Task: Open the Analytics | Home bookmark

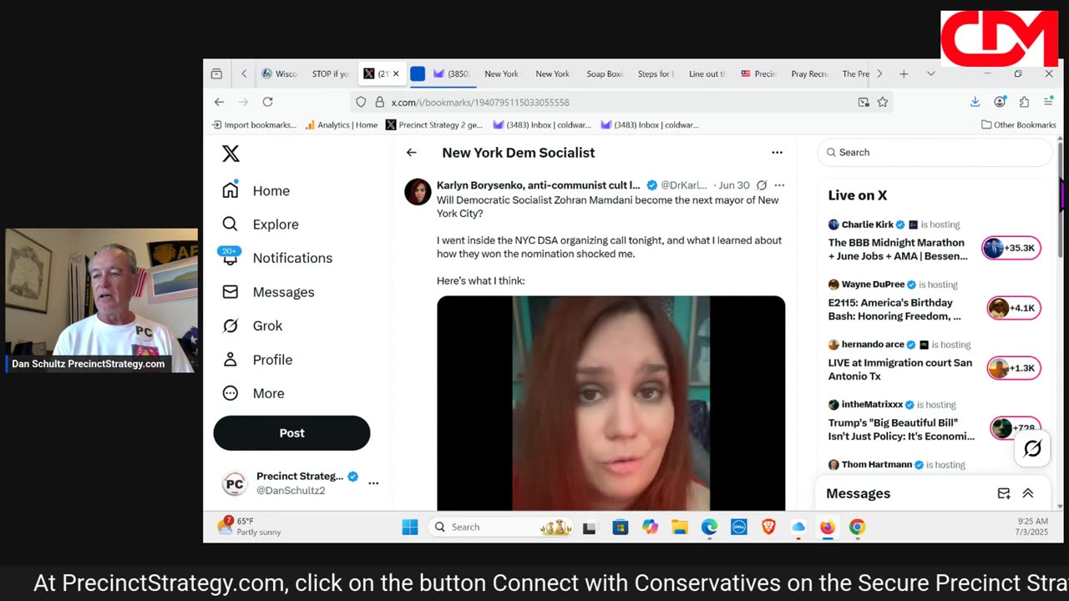Action: [341, 125]
